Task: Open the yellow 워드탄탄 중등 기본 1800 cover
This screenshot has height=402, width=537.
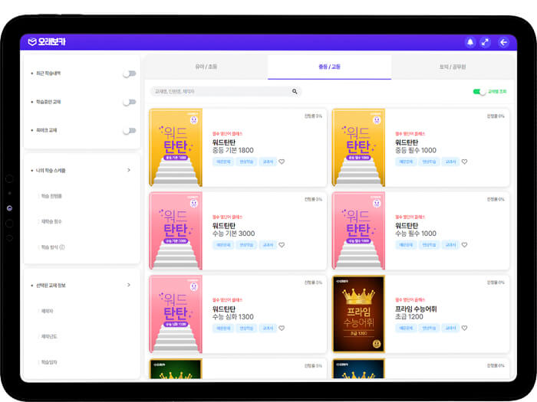Action: pyautogui.click(x=176, y=147)
